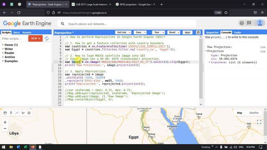The image size is (267, 150).
Task: Collapse the Projection object in console
Action: [206, 51]
